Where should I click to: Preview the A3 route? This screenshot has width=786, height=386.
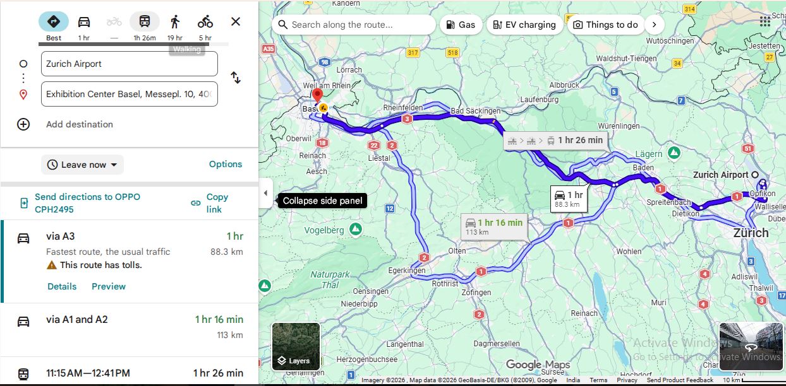109,286
